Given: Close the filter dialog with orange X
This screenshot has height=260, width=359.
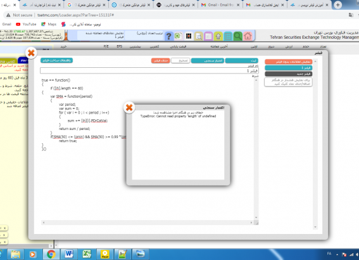Looking at the screenshot, I should click(x=31, y=53).
